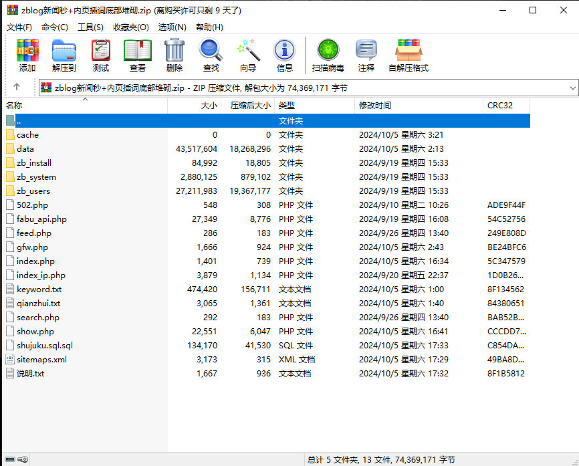Select index.php in the file list
The width and height of the screenshot is (579, 466).
point(35,261)
